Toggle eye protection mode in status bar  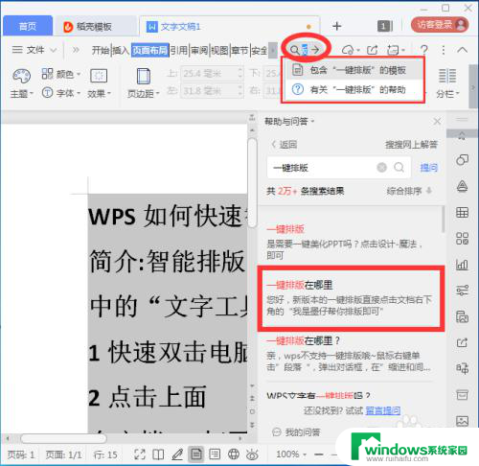click(252, 454)
